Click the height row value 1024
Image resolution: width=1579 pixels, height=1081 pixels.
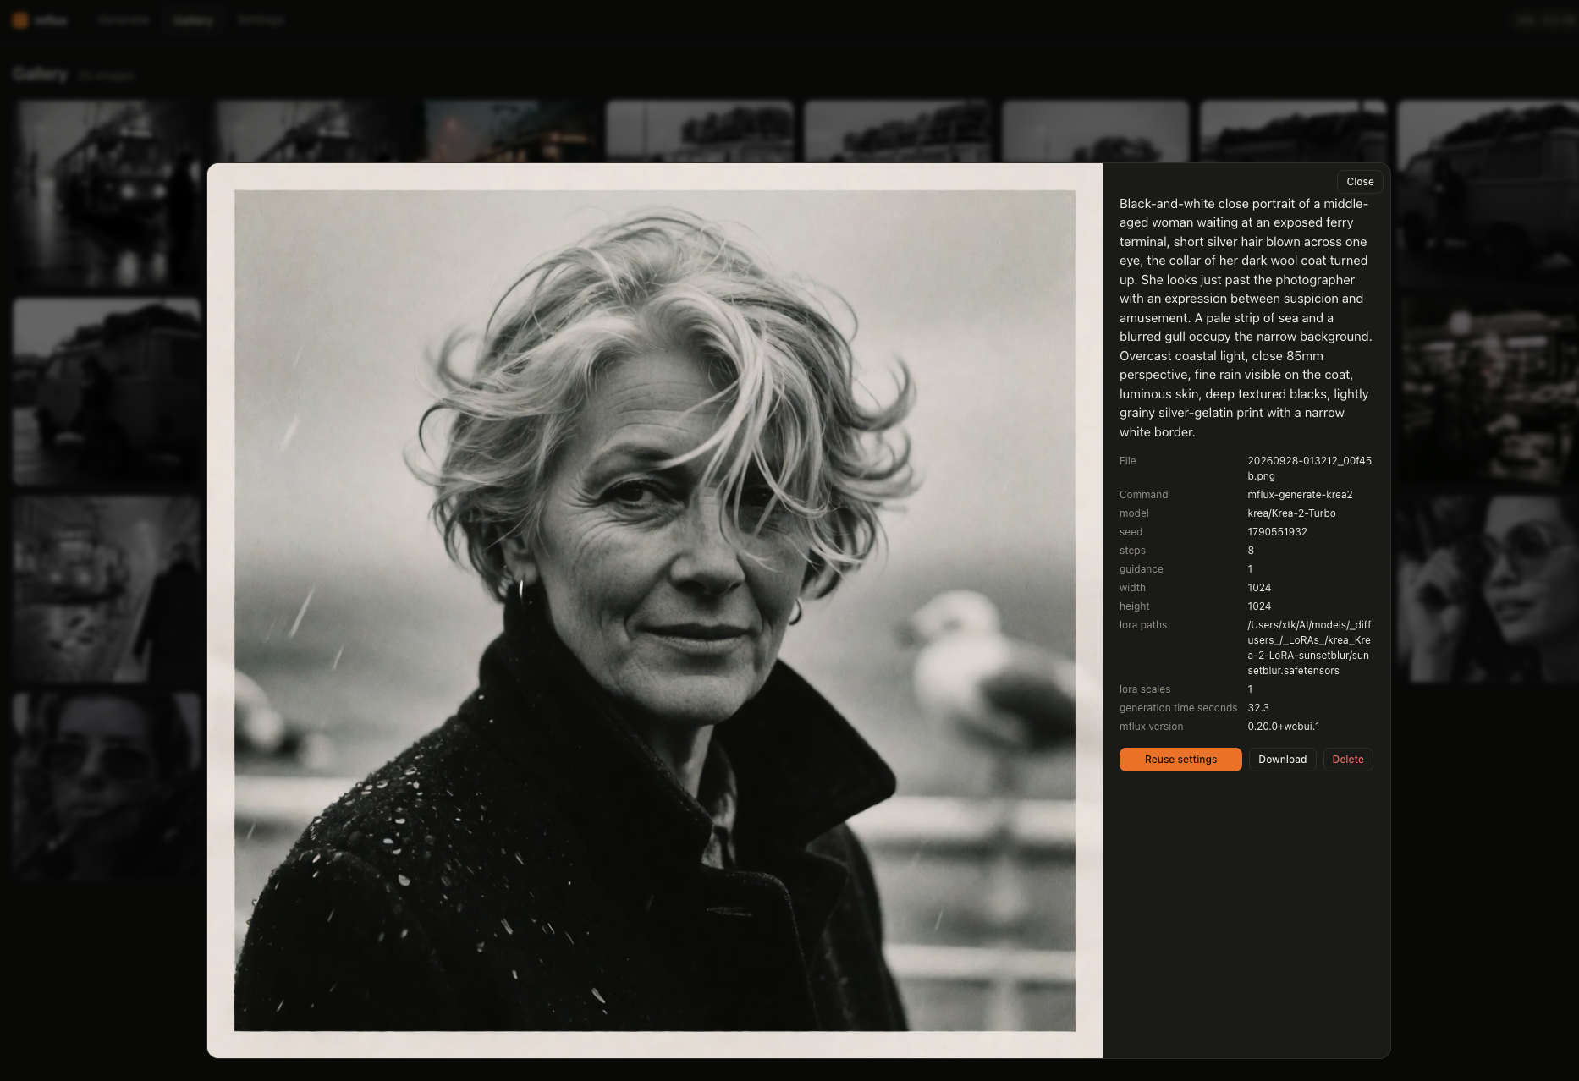1259,606
